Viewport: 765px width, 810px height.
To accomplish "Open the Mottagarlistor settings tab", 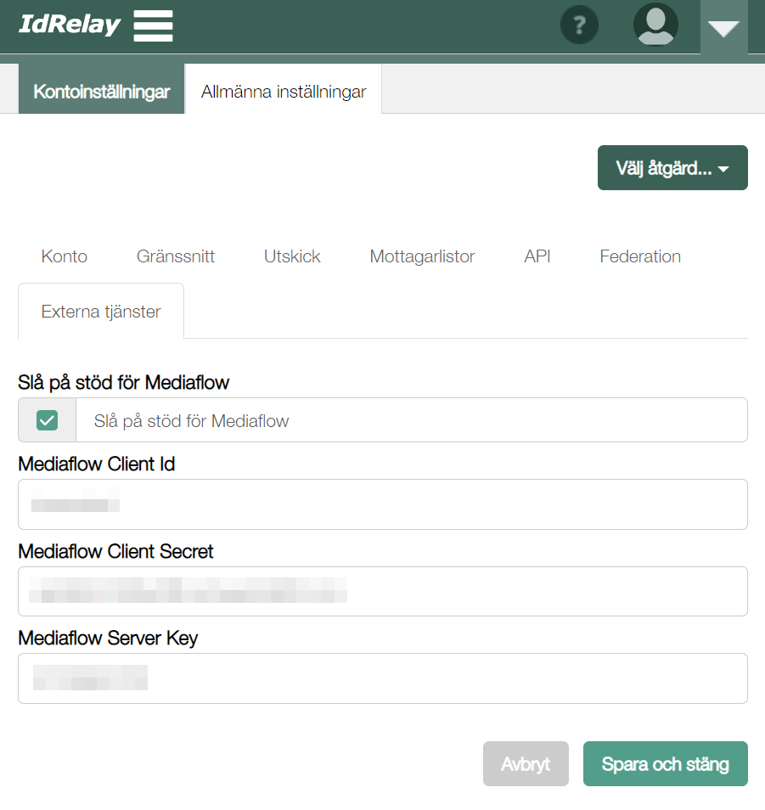I will (x=422, y=256).
